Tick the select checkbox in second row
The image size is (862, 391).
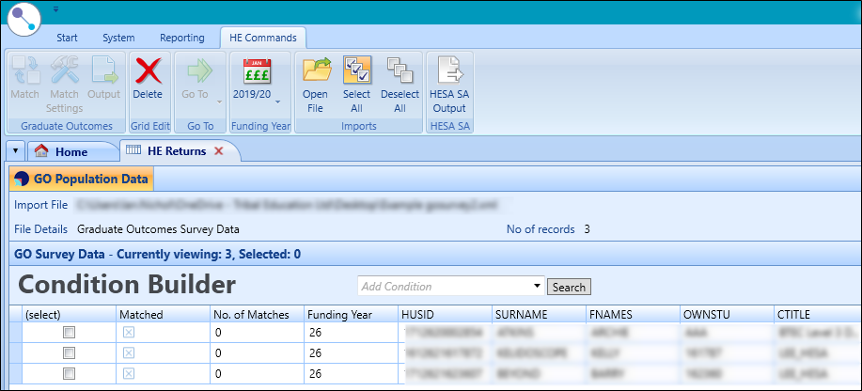(x=68, y=352)
